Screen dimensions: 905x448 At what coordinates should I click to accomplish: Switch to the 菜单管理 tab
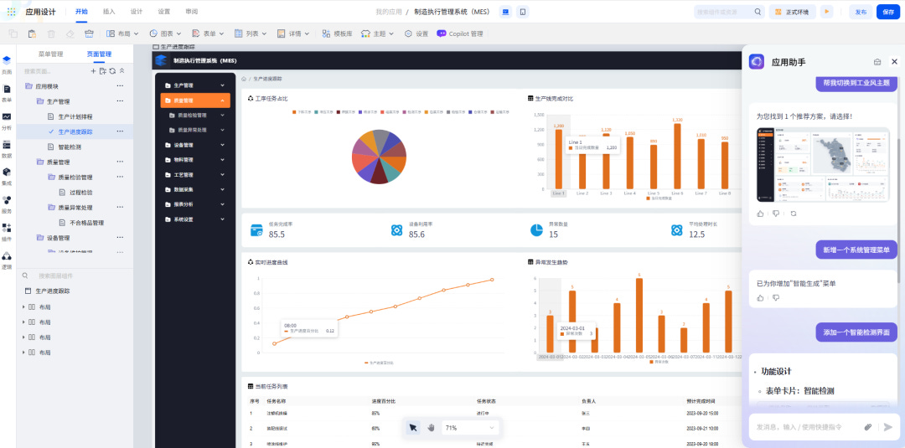(51, 54)
